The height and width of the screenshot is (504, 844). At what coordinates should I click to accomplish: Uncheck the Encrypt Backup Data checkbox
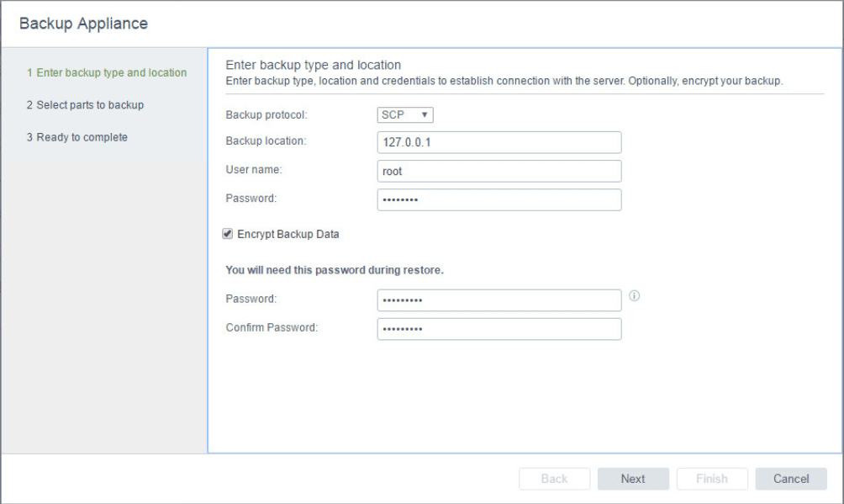coord(228,234)
